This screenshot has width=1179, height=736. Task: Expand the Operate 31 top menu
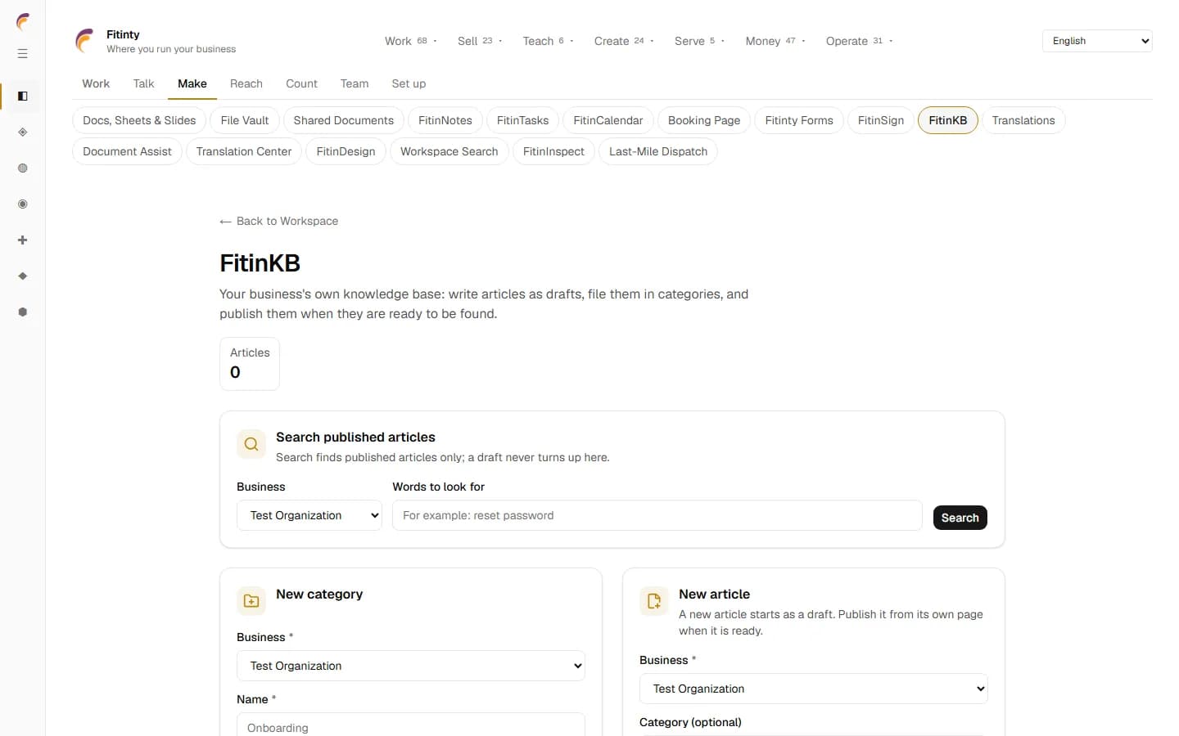[859, 41]
